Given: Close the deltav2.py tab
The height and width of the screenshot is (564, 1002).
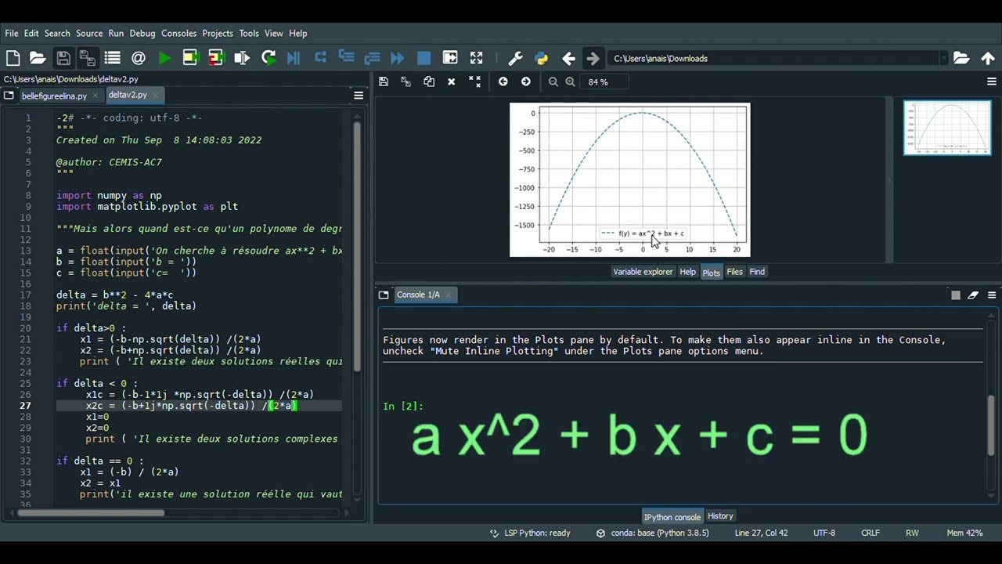Looking at the screenshot, I should click(155, 96).
